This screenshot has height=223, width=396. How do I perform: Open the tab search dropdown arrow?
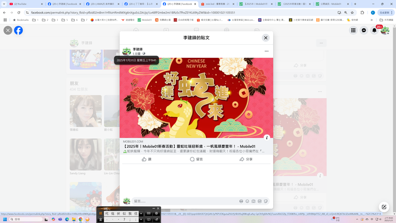point(4,4)
